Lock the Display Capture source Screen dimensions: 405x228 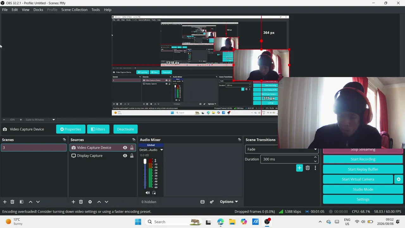click(x=132, y=155)
